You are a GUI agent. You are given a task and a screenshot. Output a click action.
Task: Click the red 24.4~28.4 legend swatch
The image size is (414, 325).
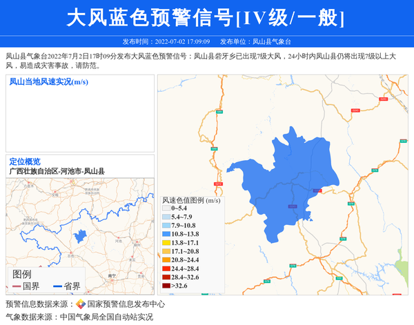pos(166,268)
